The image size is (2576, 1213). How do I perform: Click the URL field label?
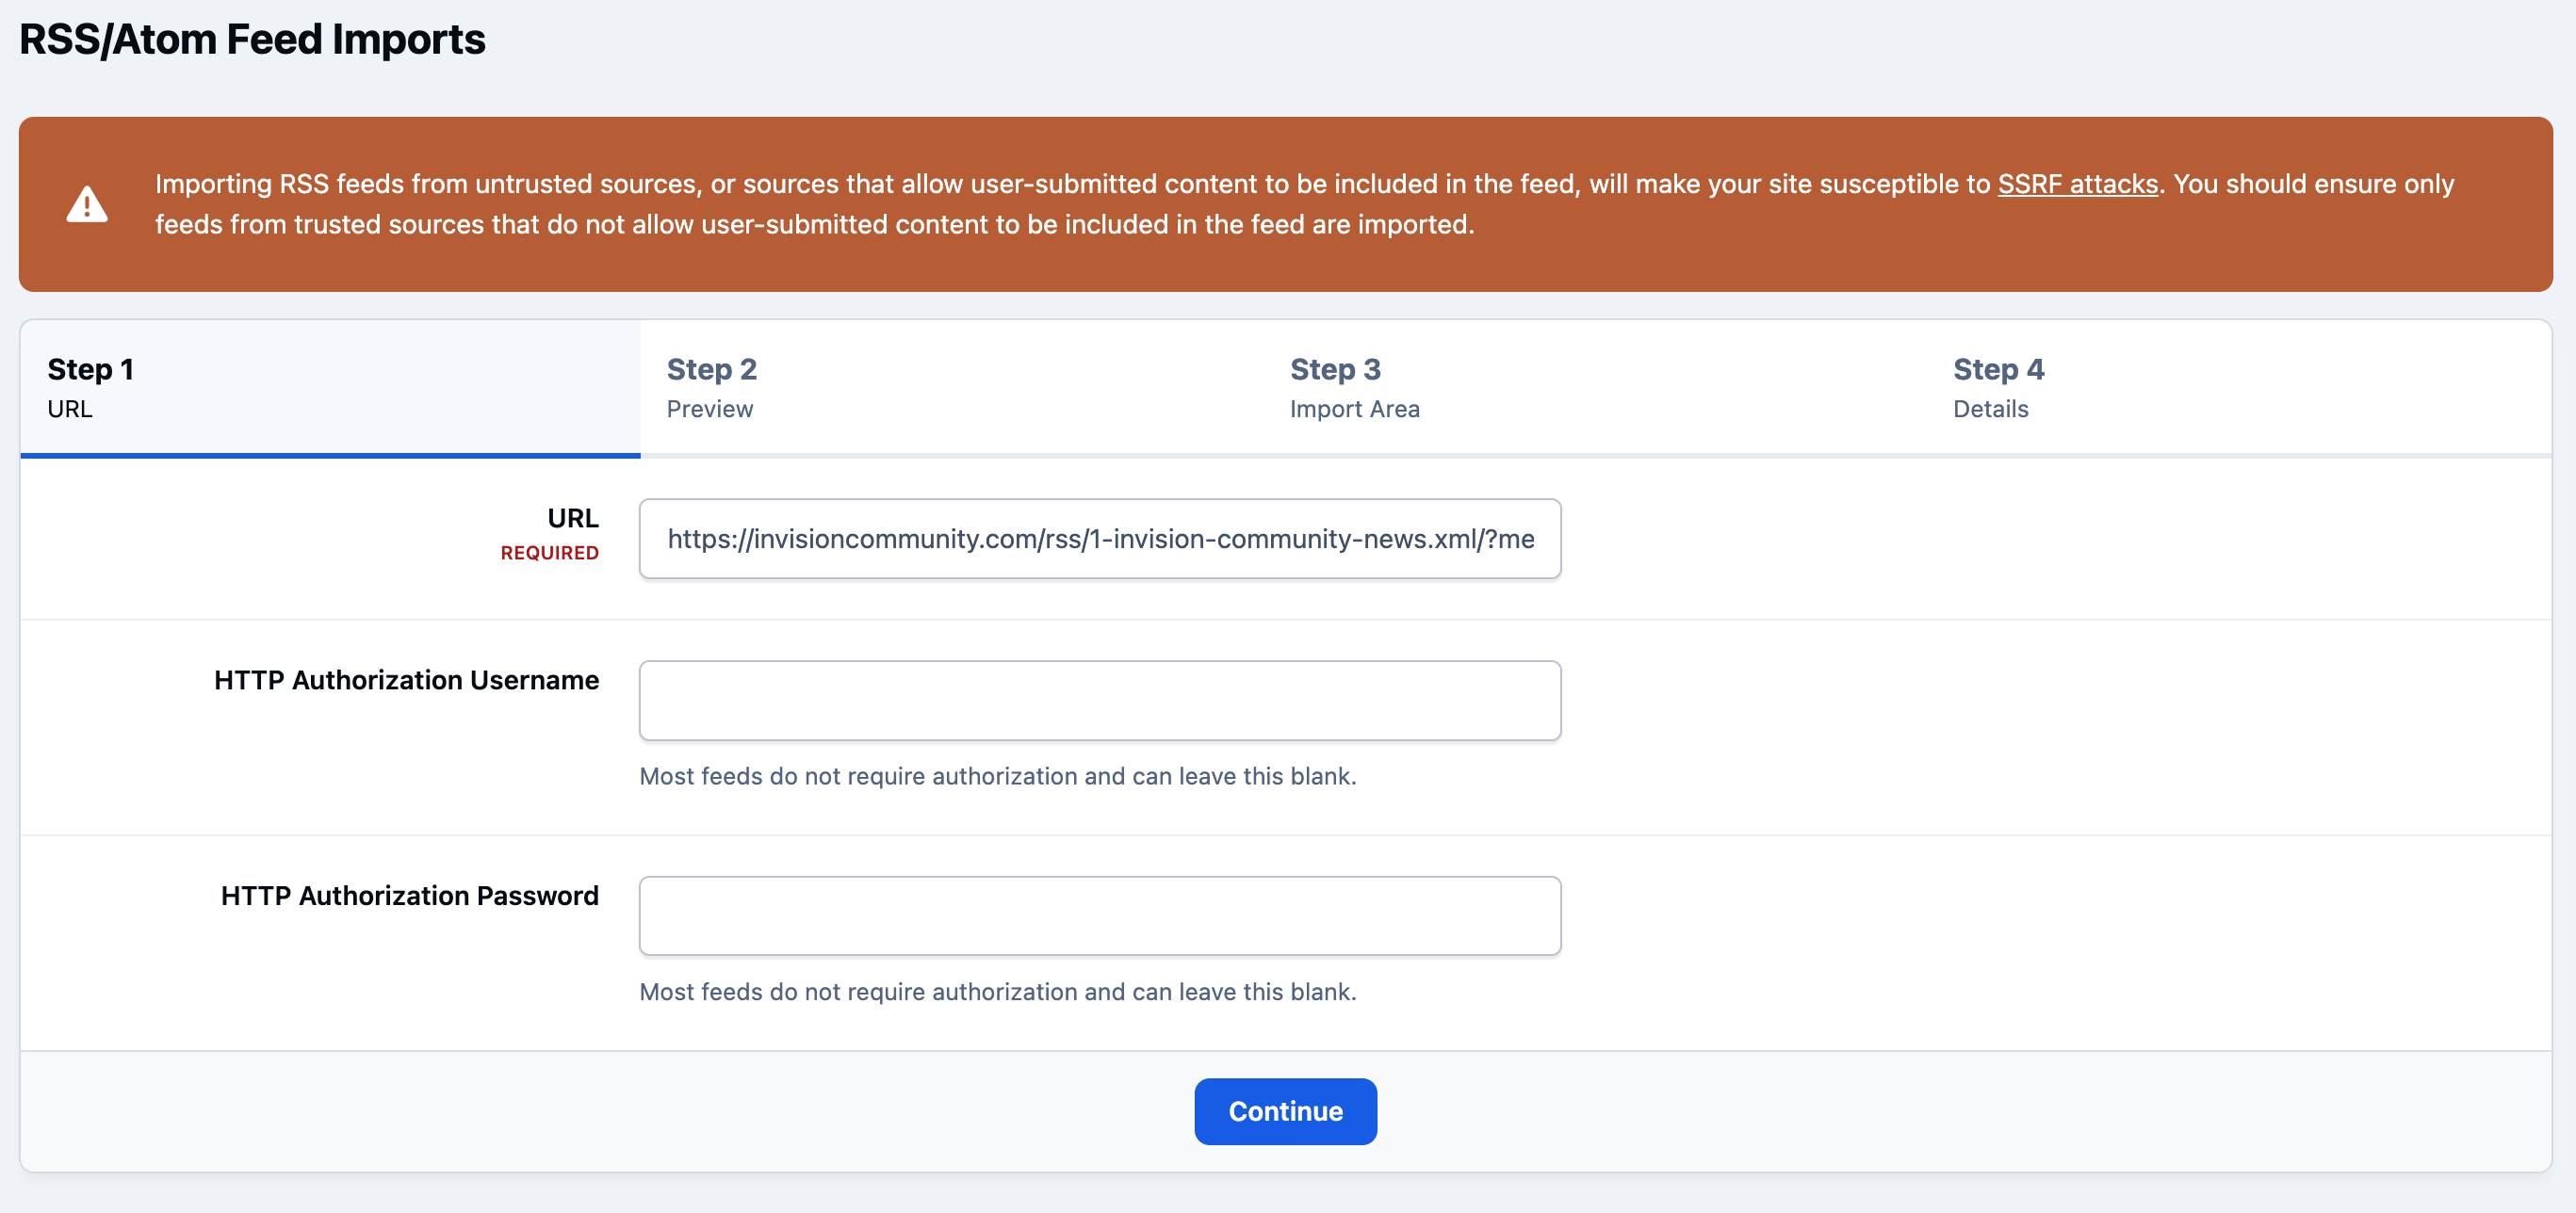(x=572, y=519)
